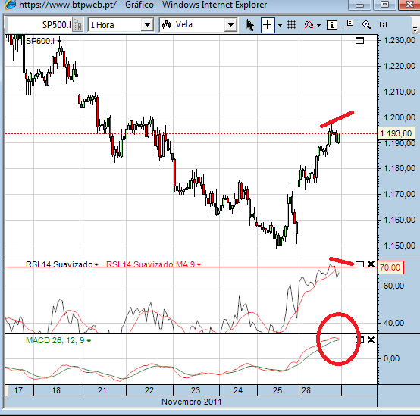Maximize the Internet Explorer window
The height and width of the screenshot is (416, 420).
[x=385, y=5]
